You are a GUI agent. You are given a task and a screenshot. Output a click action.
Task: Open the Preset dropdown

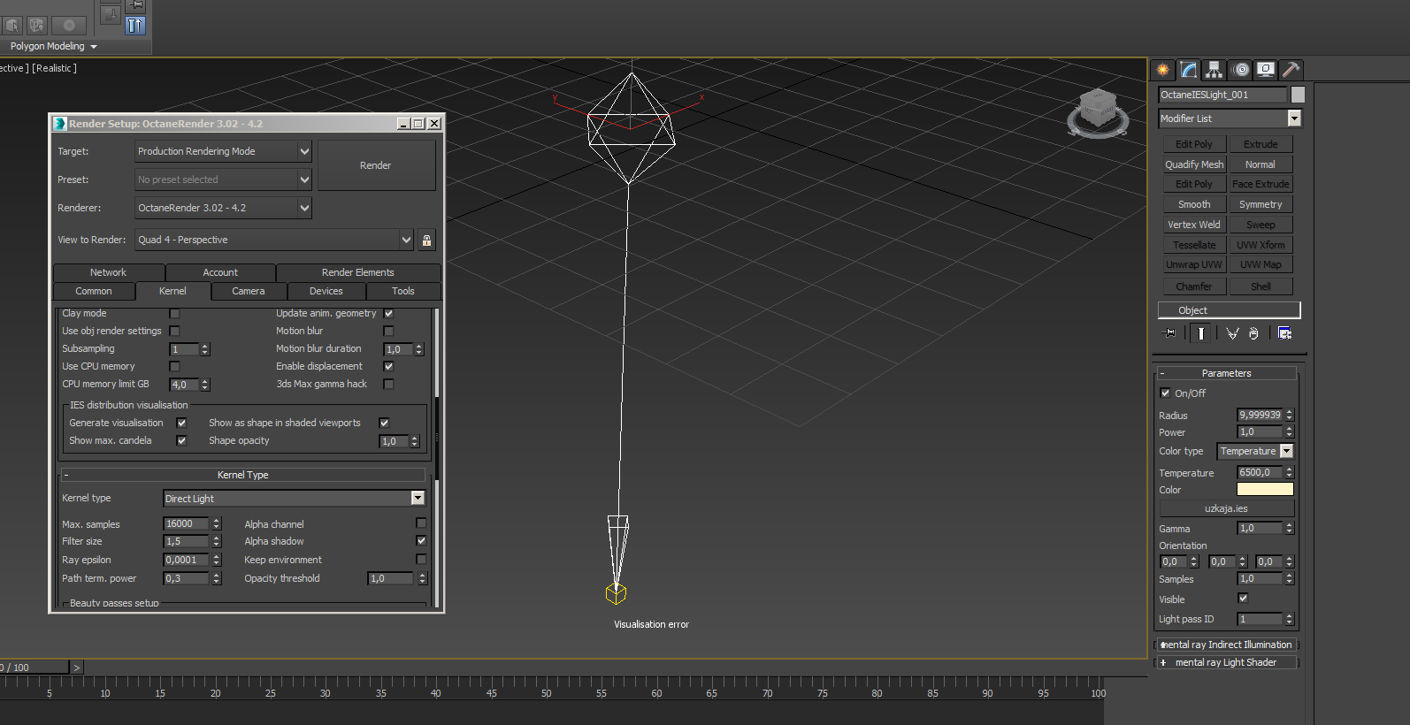223,179
